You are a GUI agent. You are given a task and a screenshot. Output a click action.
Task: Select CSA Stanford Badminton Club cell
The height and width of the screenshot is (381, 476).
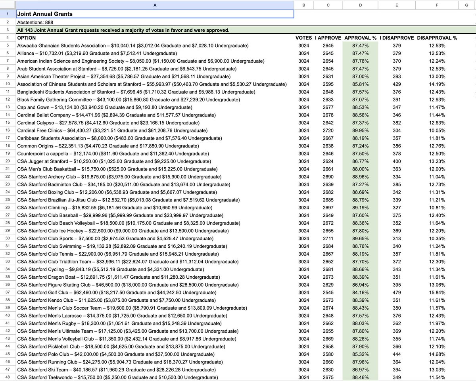(x=155, y=184)
